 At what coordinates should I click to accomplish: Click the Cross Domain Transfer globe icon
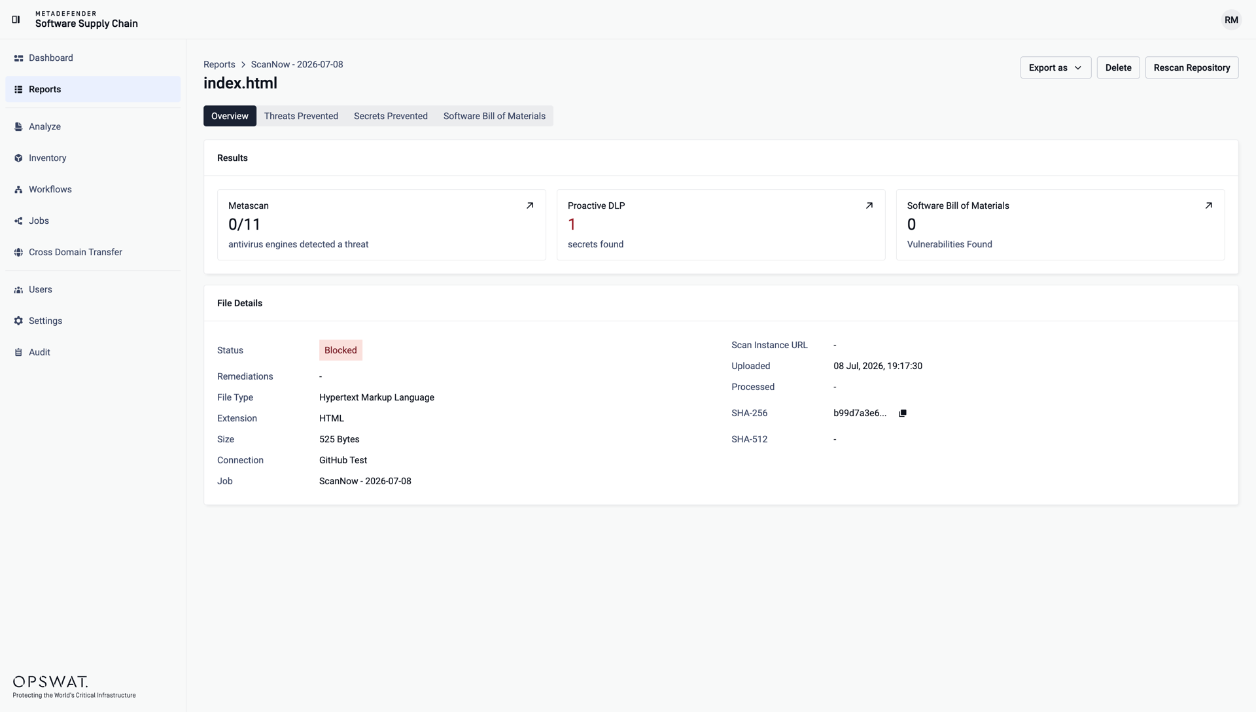(x=18, y=253)
